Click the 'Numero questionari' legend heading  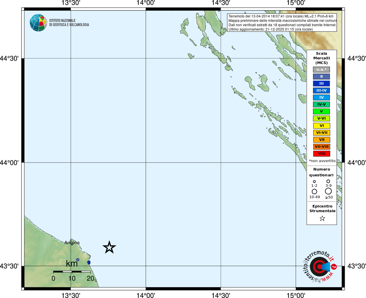(321, 172)
